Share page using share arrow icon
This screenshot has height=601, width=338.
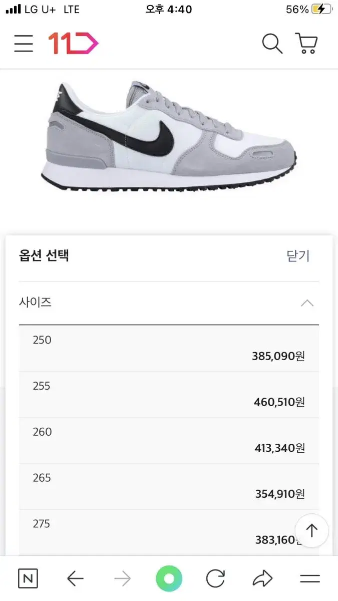click(x=262, y=579)
